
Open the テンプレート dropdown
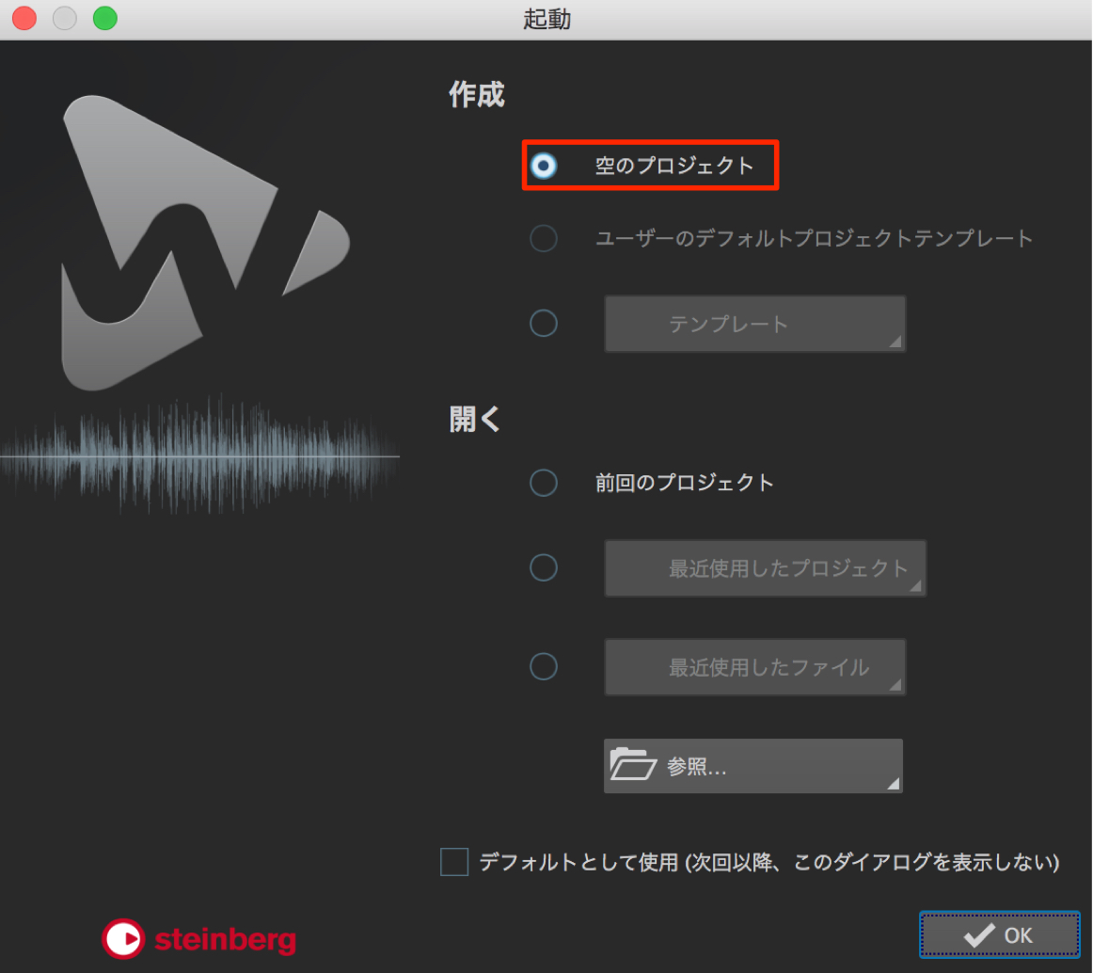pyautogui.click(x=755, y=324)
